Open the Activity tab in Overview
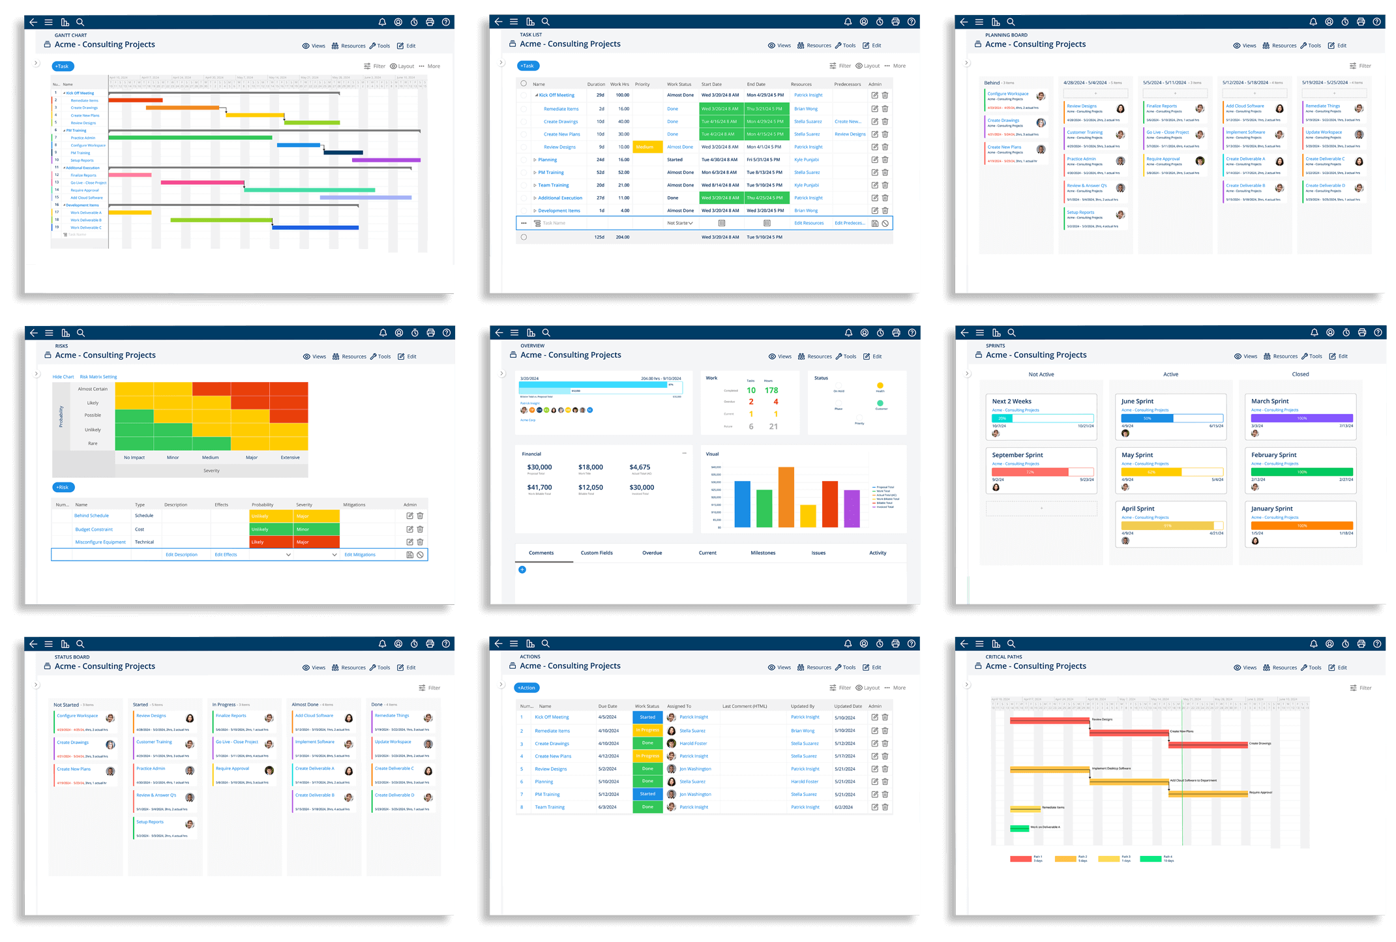The width and height of the screenshot is (1396, 942). click(x=878, y=553)
